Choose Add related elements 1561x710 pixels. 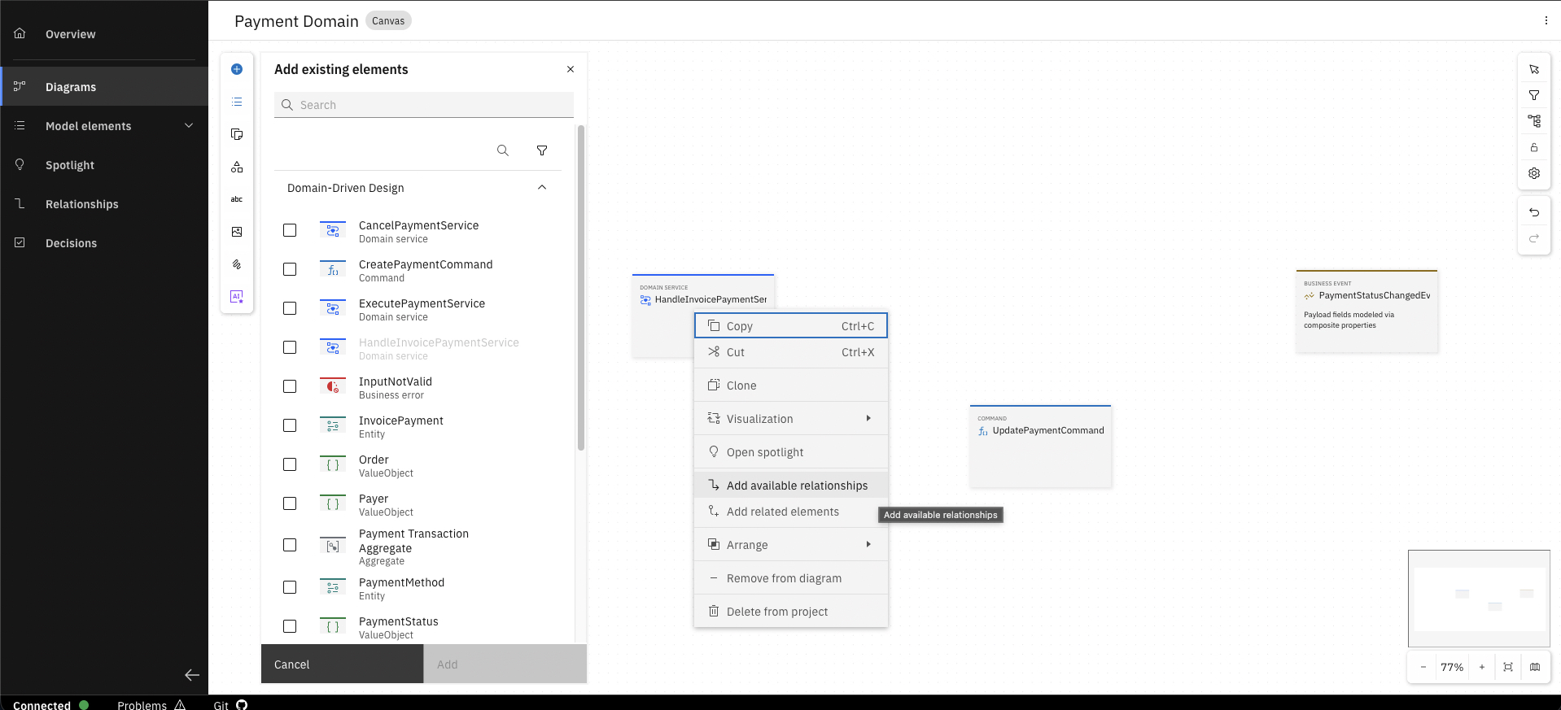(791, 512)
